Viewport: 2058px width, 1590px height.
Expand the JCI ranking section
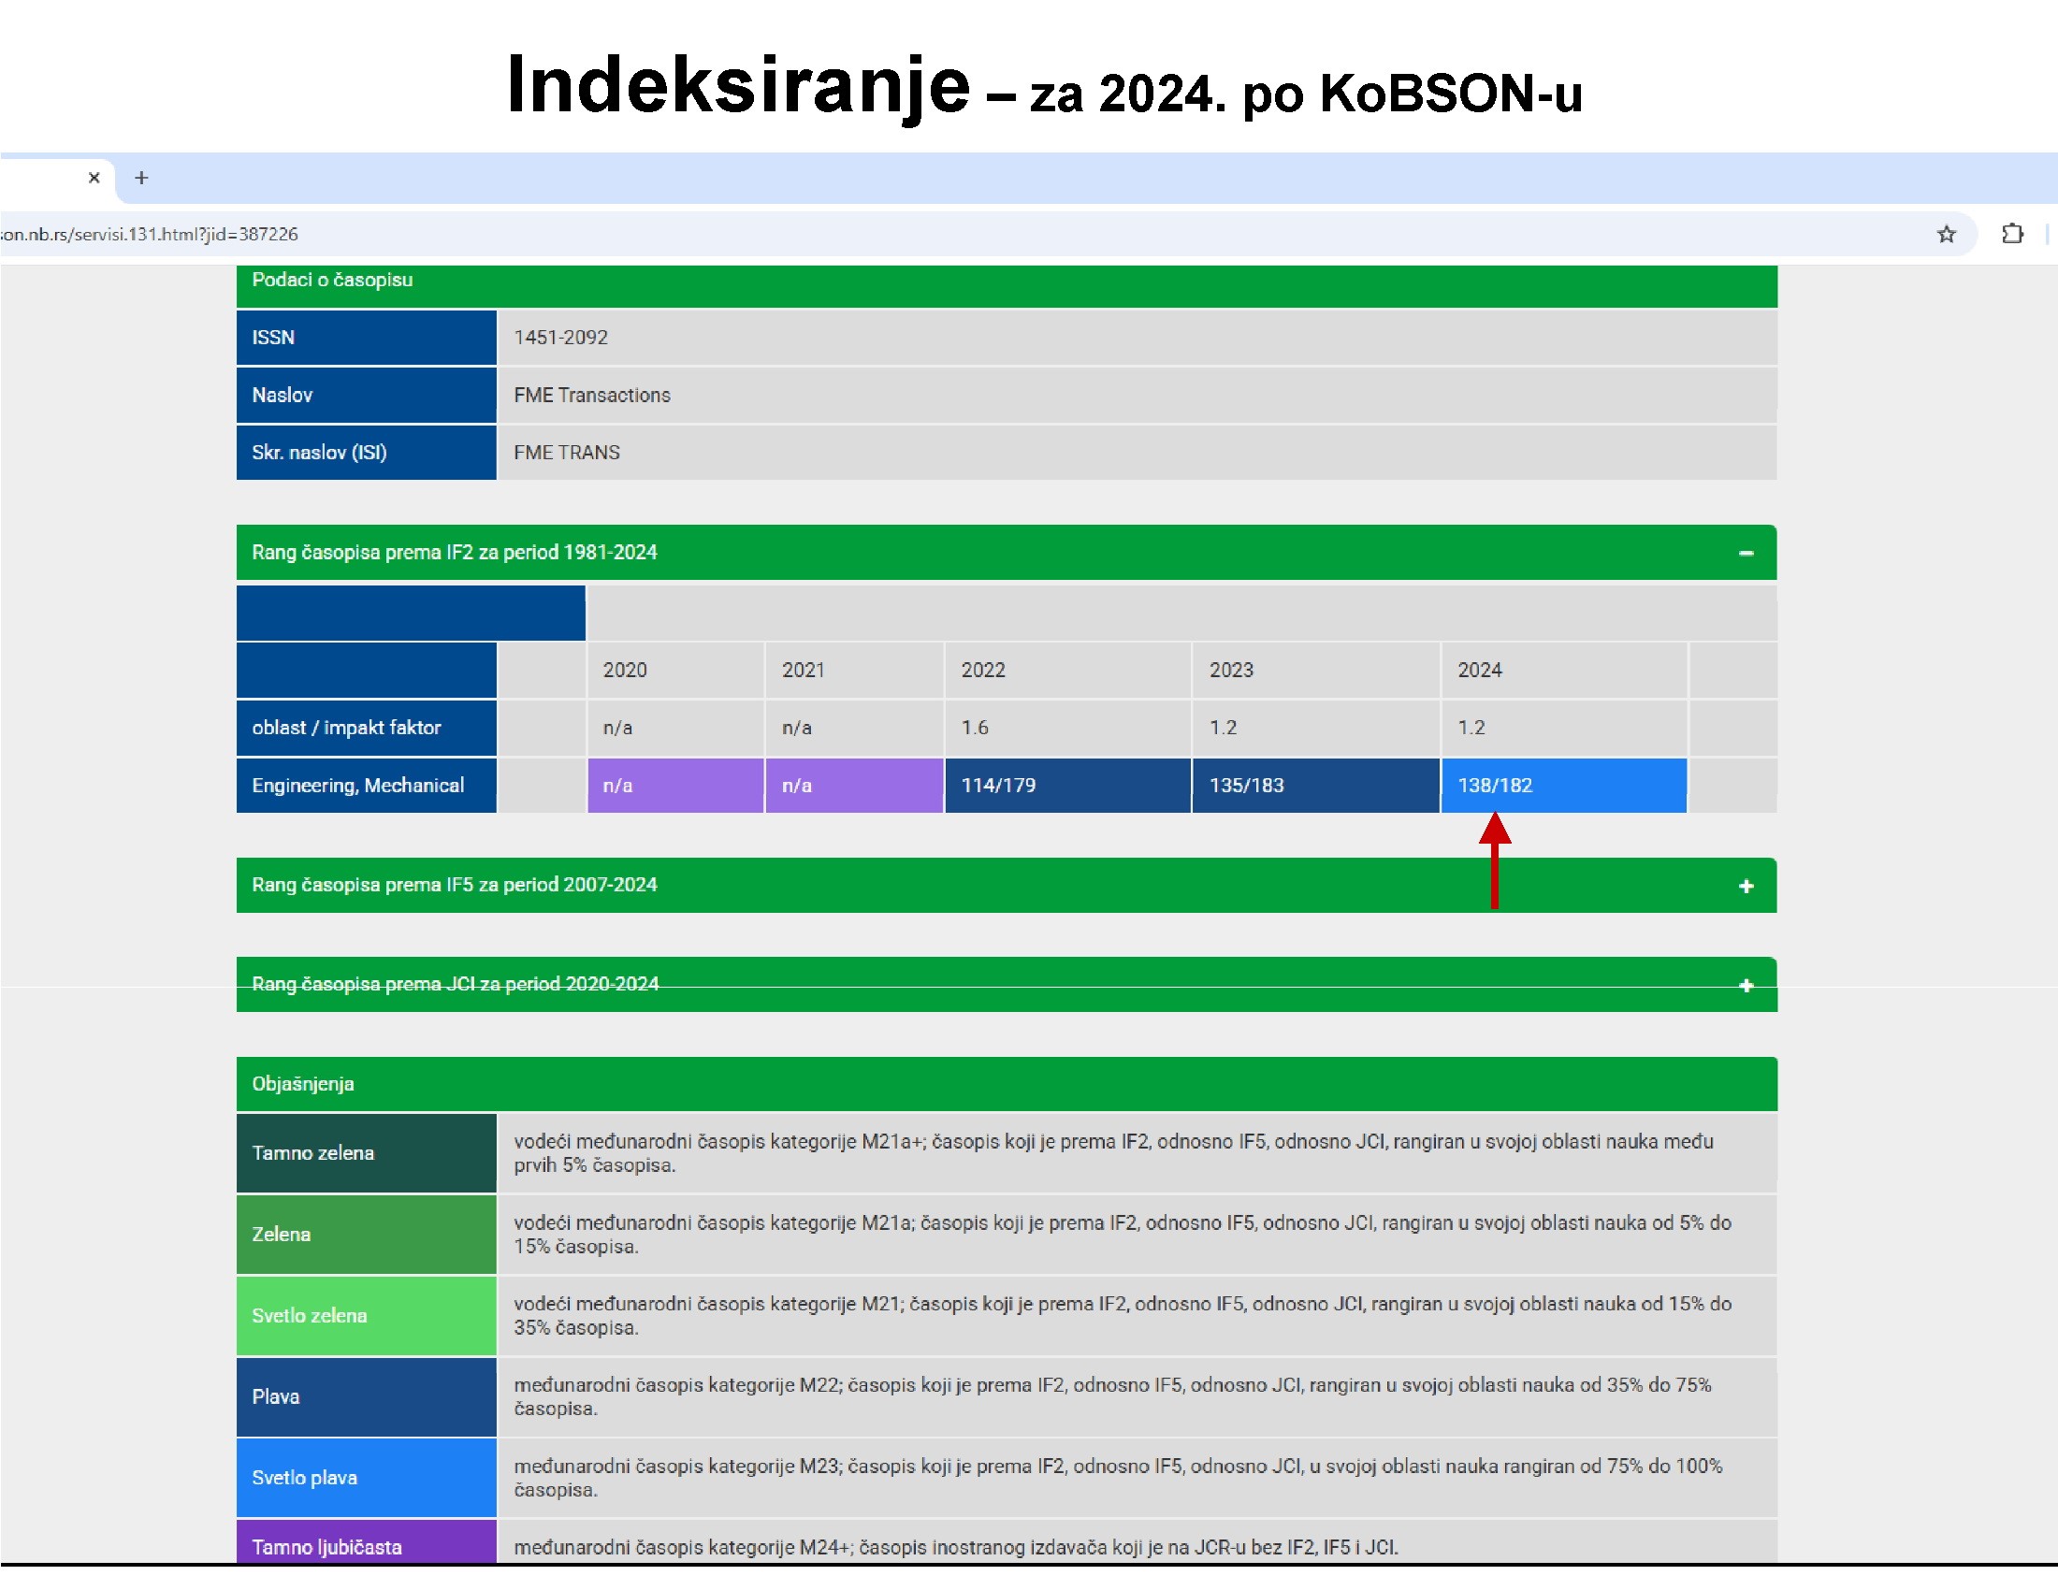1746,985
